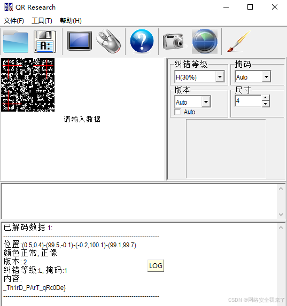This screenshot has height=306, width=287.
Task: Expand the 纠错等级 H(30%) dropdown
Action: [x=220, y=77]
